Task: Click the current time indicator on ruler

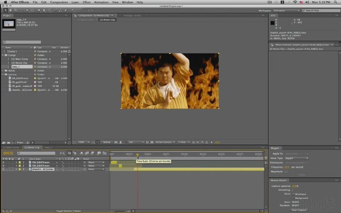Action: [x=138, y=154]
